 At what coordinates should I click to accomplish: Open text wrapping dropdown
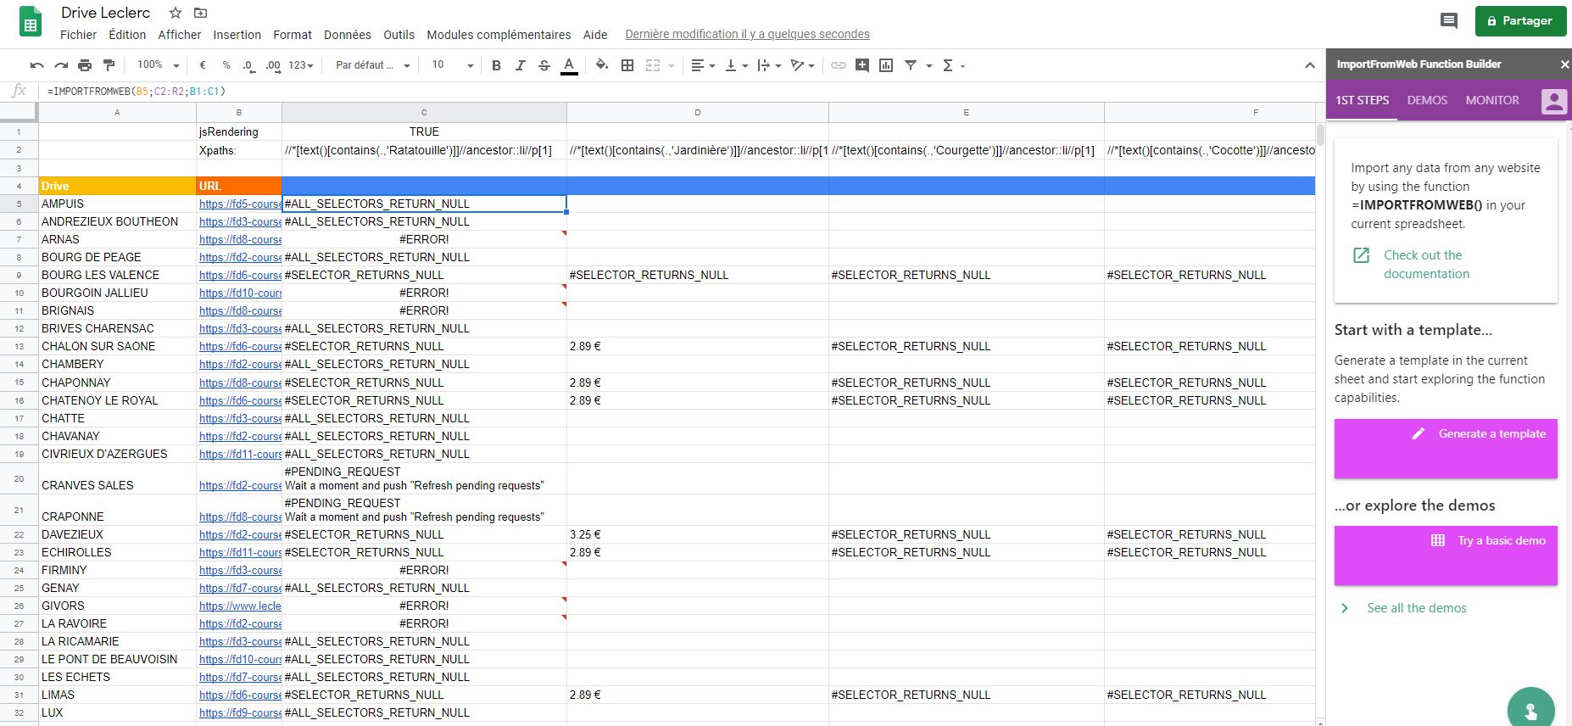click(x=769, y=65)
